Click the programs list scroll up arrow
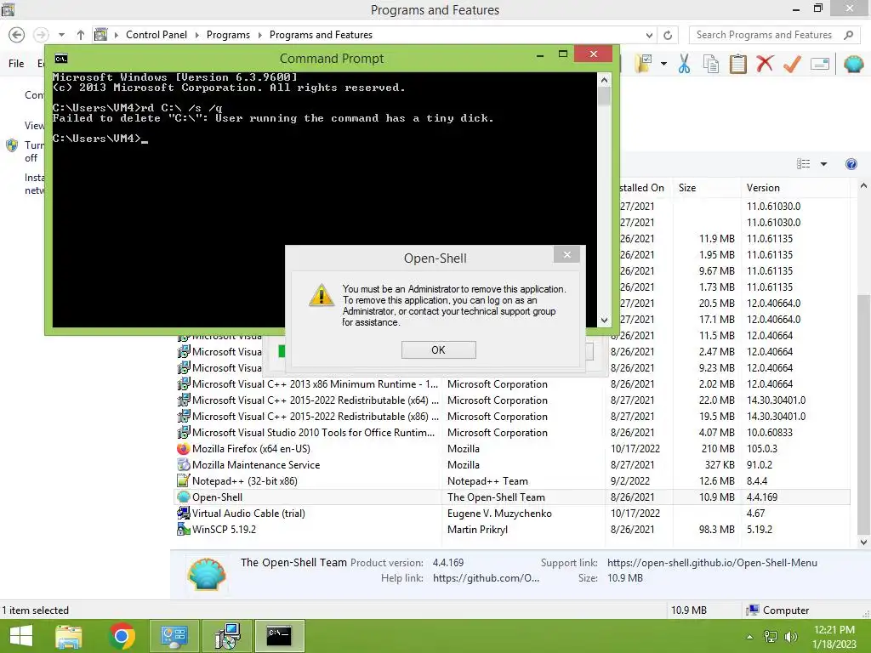This screenshot has width=871, height=653. [864, 186]
